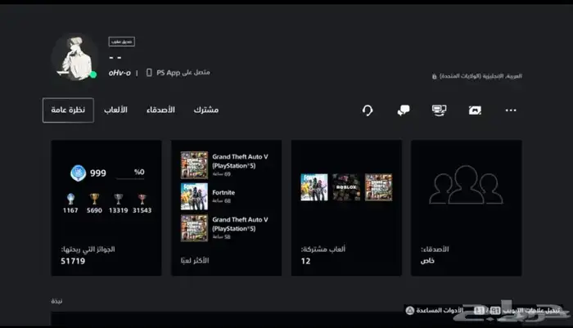573x328 pixels.
Task: Click the trophy level progress bar
Action: [129, 177]
